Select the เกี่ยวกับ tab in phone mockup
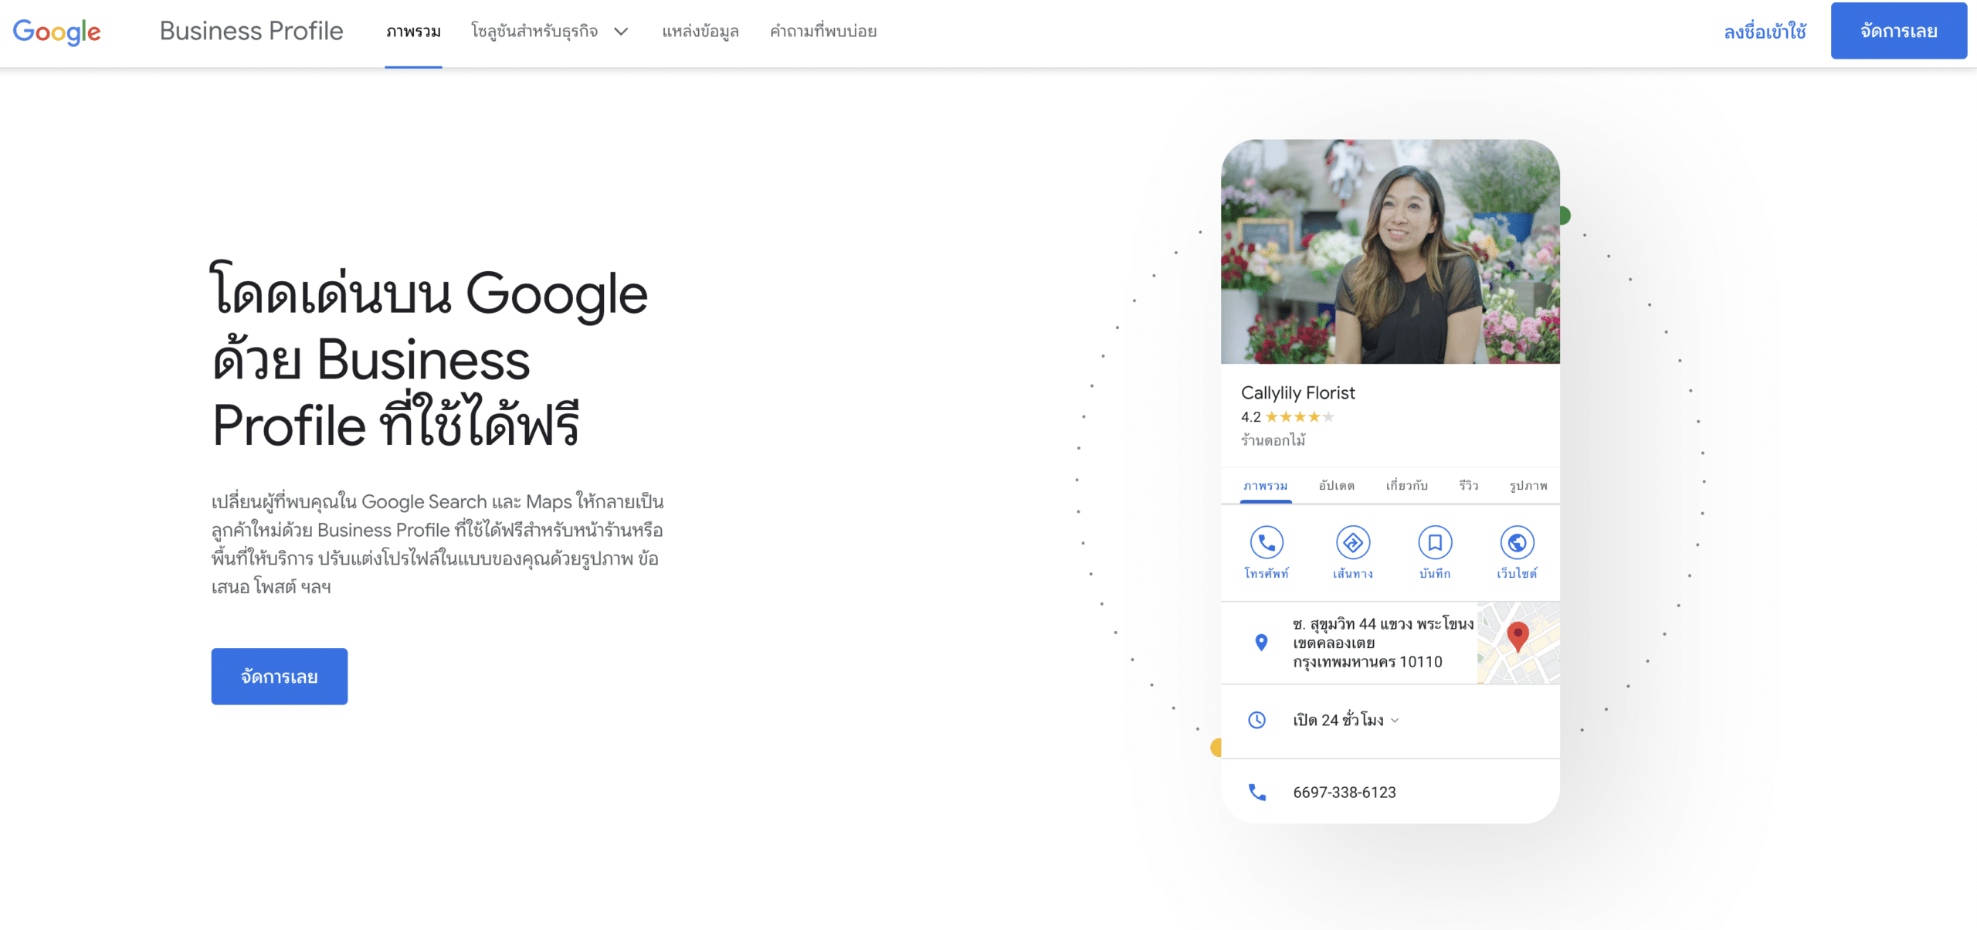This screenshot has height=930, width=1977. pos(1406,486)
